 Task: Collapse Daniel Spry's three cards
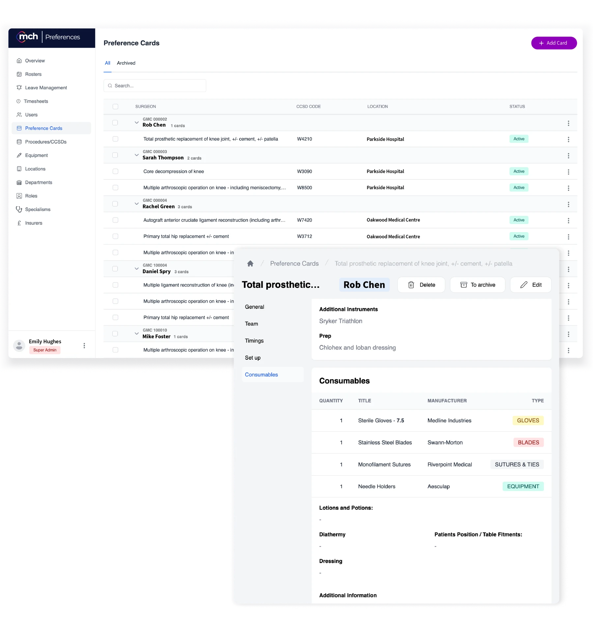(137, 269)
